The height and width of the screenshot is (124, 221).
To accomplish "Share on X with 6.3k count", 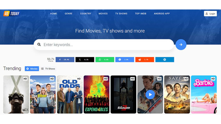I will pos(85,60).
